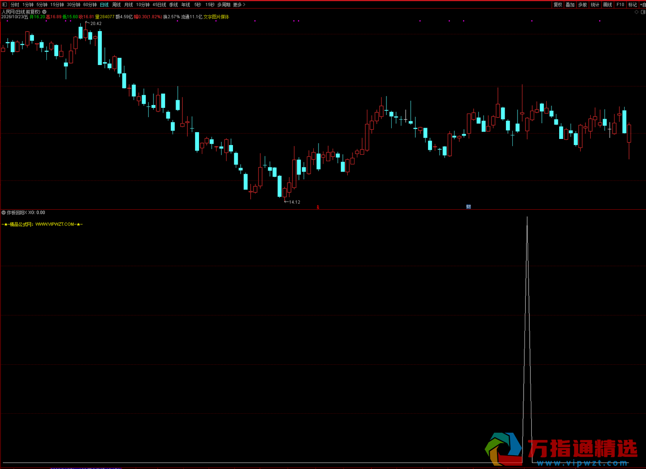Select the 5分钟 period

(42, 5)
